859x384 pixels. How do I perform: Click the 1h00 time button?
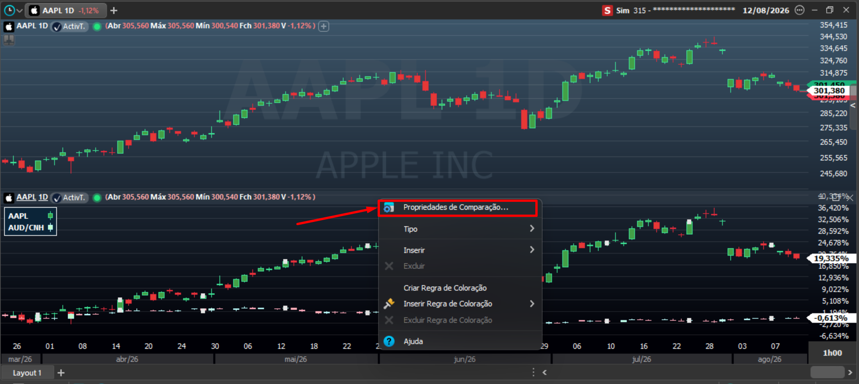point(832,353)
